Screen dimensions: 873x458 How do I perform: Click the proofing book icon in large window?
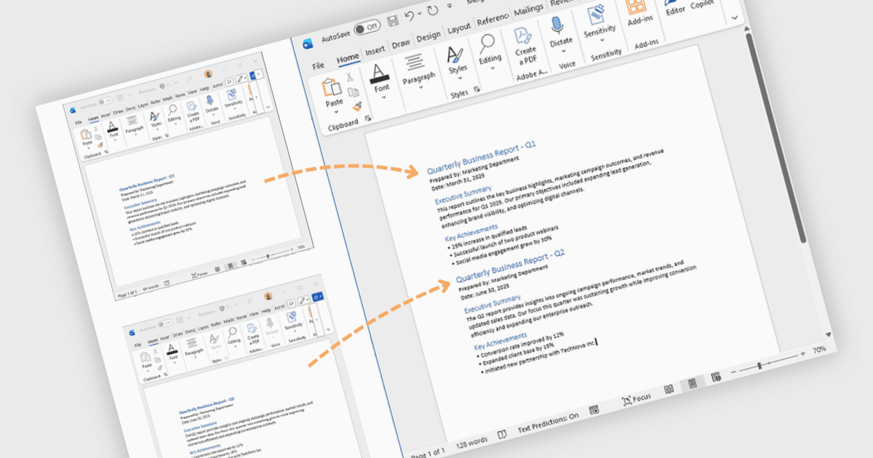tap(502, 434)
